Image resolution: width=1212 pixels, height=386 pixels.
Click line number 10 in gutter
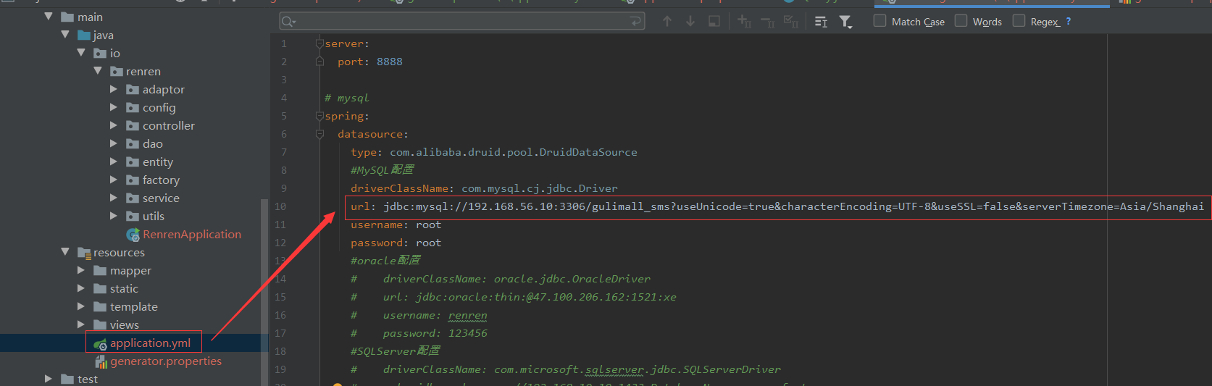coord(280,206)
